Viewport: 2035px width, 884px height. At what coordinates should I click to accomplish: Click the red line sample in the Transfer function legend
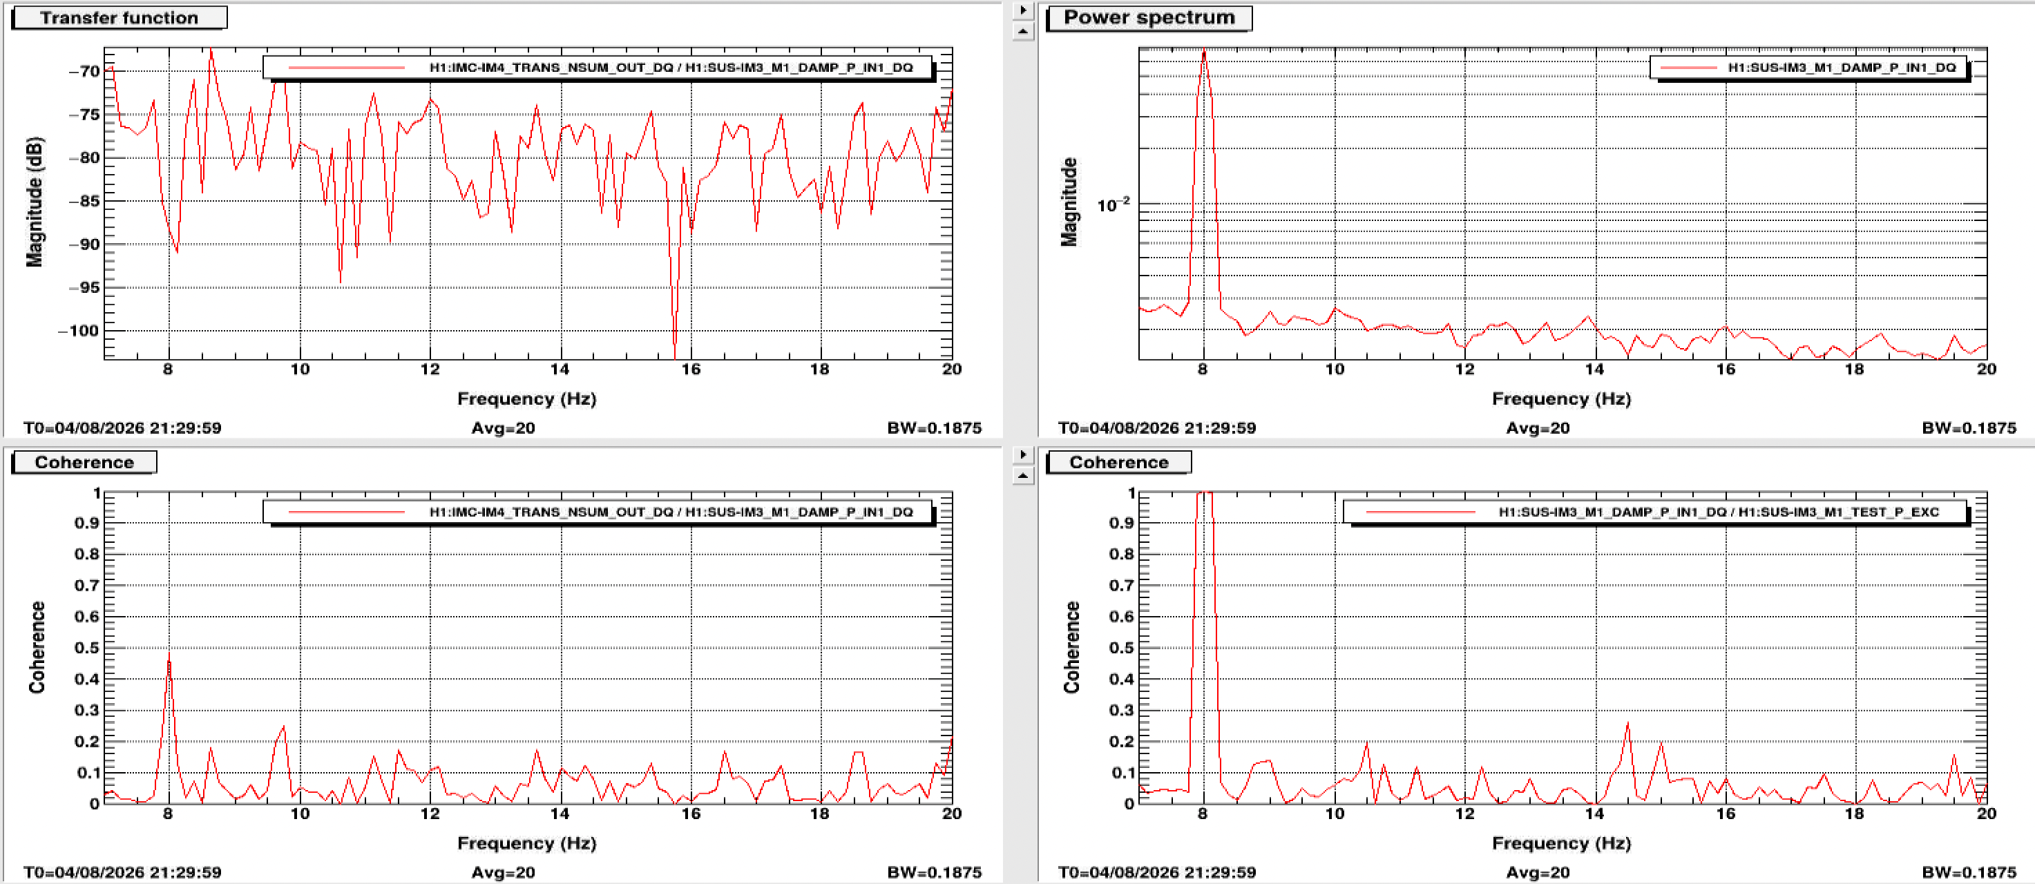pos(346,68)
